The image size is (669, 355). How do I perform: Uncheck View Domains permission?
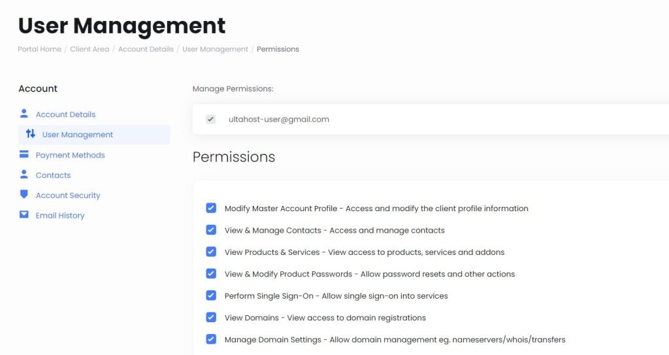tap(211, 317)
